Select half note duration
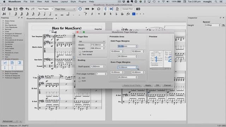 click(x=50, y=14)
